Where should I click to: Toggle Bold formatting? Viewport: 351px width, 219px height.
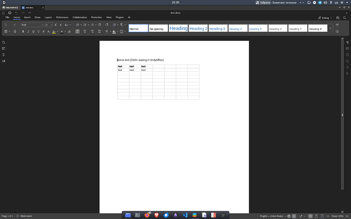pyautogui.click(x=23, y=32)
